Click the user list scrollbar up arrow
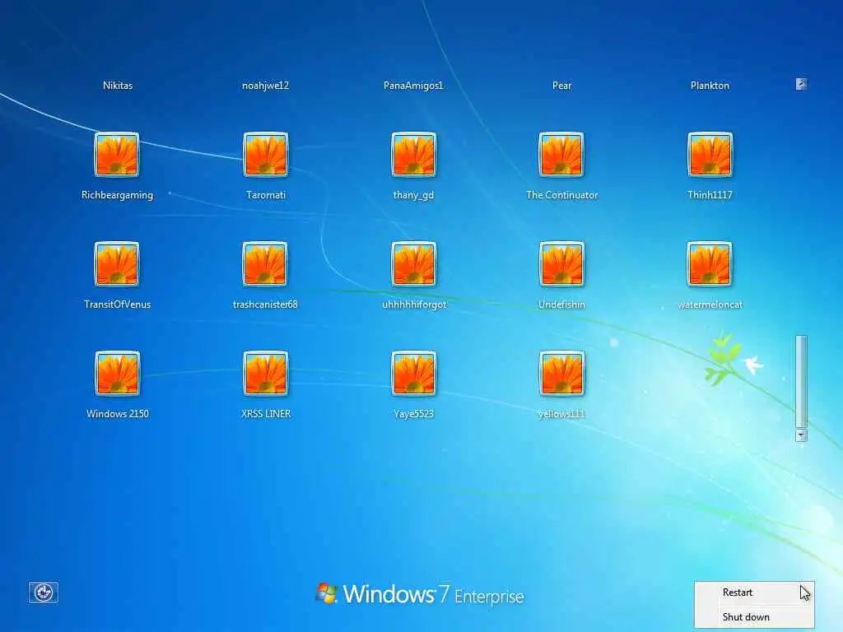Screen dimensions: 843x632 point(801,84)
